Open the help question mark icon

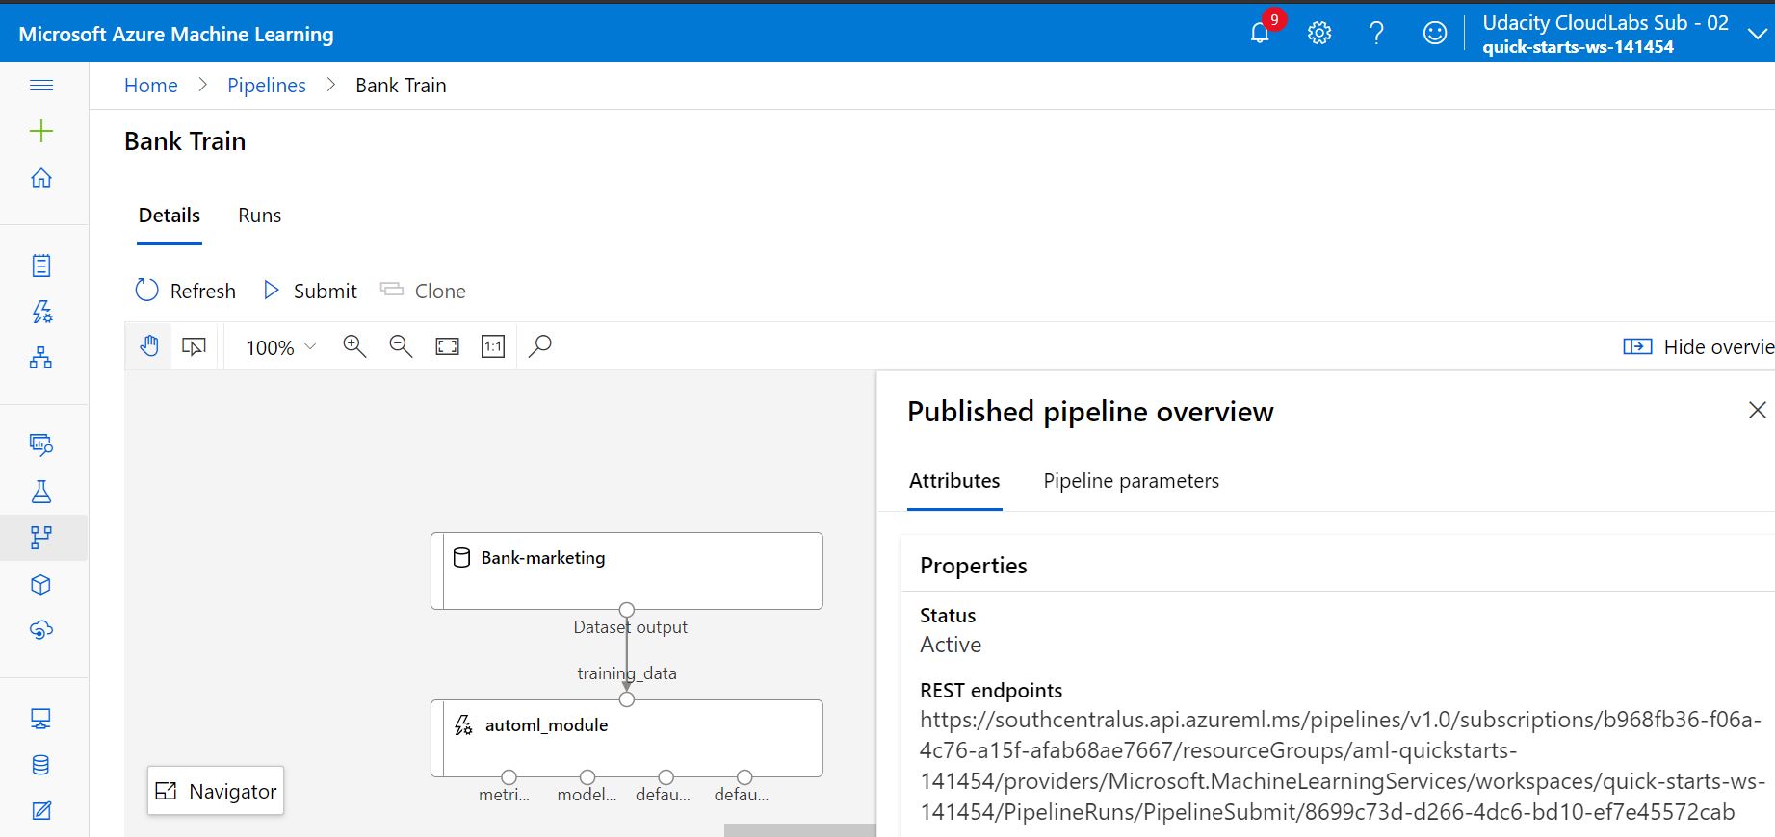tap(1377, 33)
